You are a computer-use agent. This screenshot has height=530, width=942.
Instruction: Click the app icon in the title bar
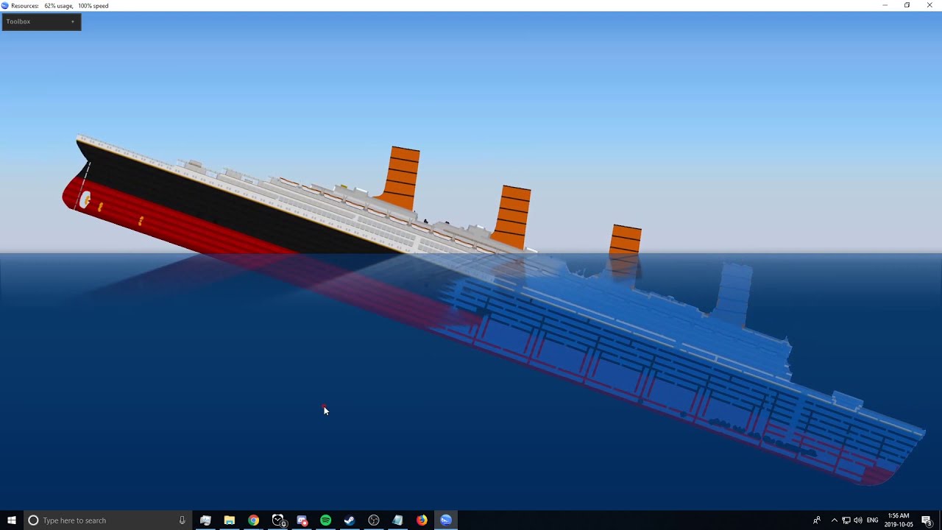pyautogui.click(x=5, y=5)
